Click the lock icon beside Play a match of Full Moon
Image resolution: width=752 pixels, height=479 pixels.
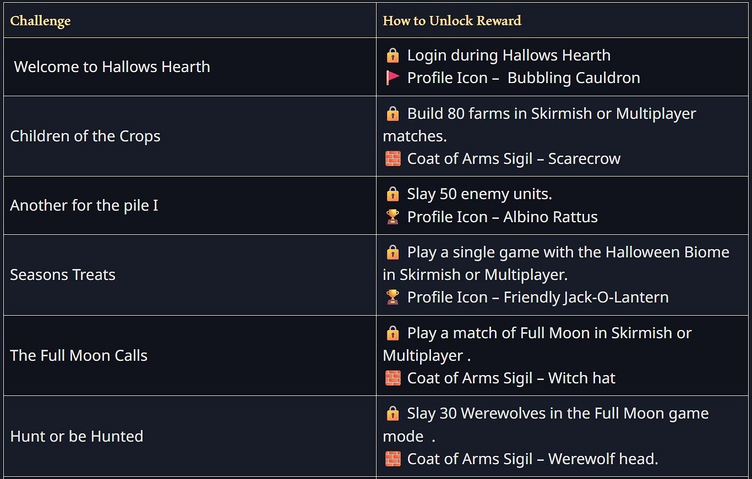(x=393, y=333)
